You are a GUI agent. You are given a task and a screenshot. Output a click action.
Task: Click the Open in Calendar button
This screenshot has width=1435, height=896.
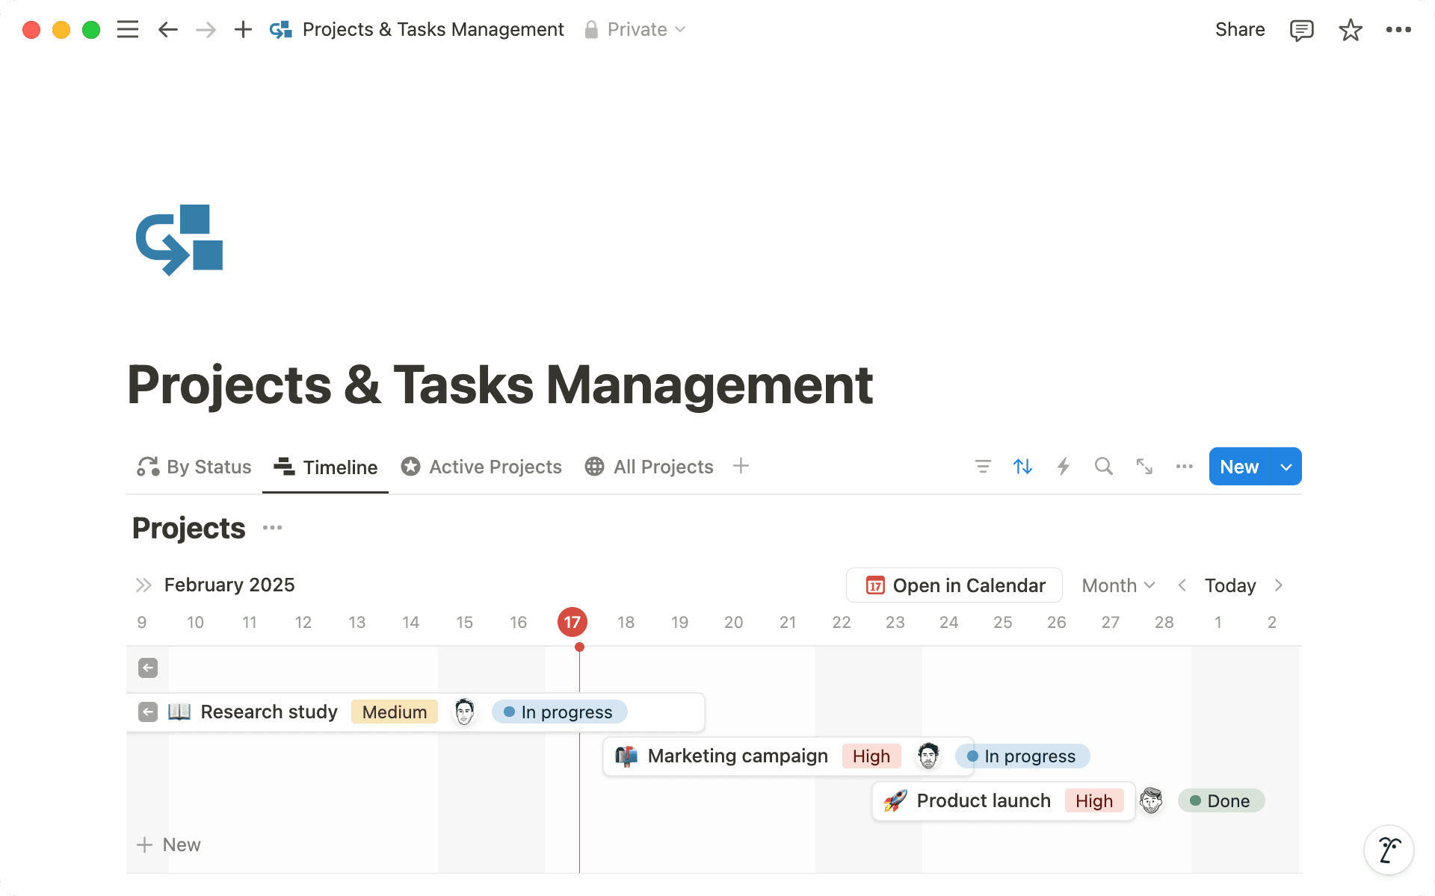click(954, 585)
